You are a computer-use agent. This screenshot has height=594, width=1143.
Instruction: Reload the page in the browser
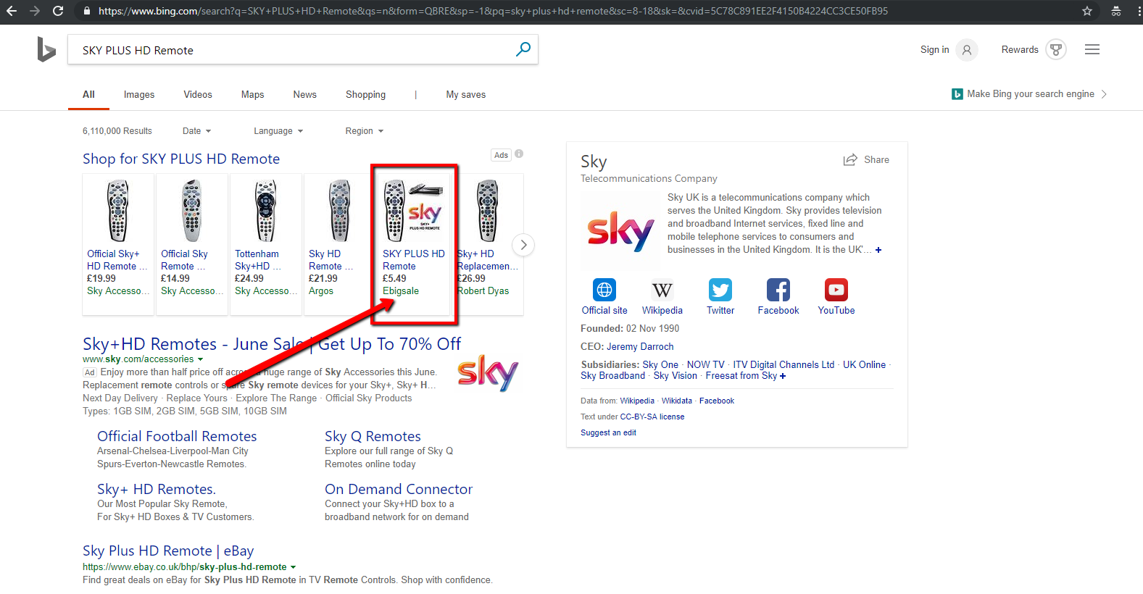[x=58, y=11]
